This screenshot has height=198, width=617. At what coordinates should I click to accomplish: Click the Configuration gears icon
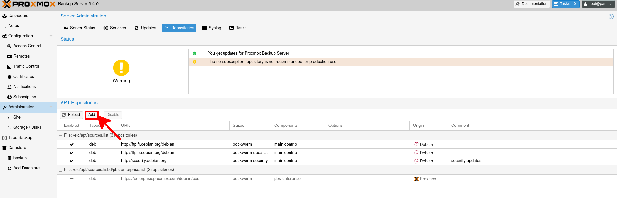tap(4, 36)
